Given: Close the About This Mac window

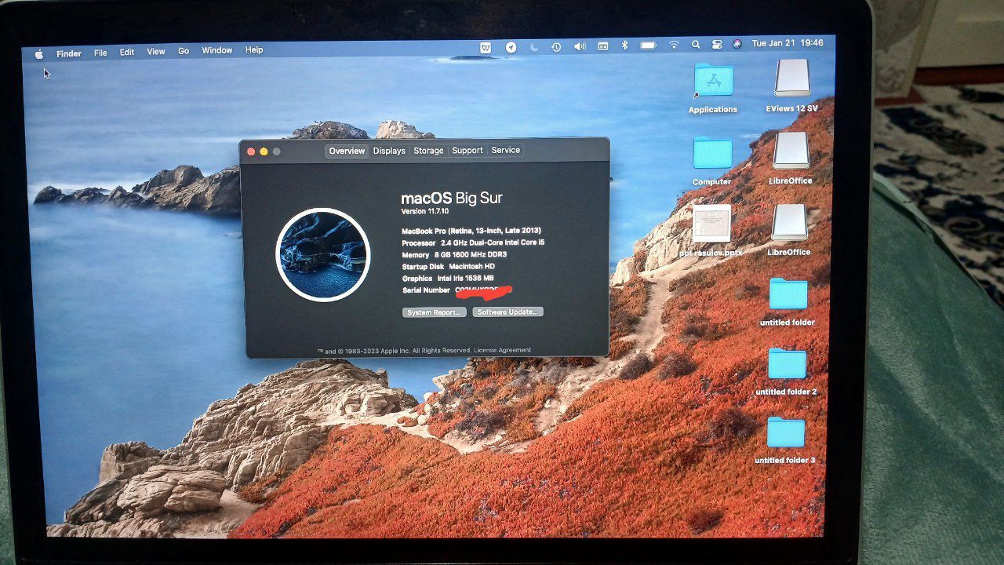Looking at the screenshot, I should click(251, 151).
